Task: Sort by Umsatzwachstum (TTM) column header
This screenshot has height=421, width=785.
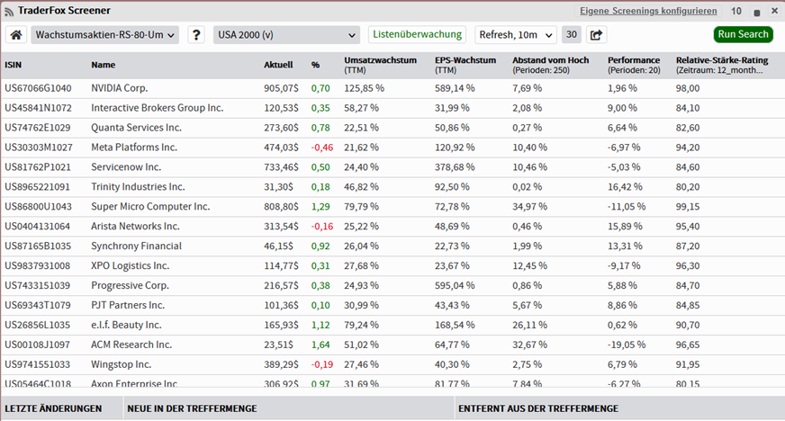Action: click(x=380, y=65)
